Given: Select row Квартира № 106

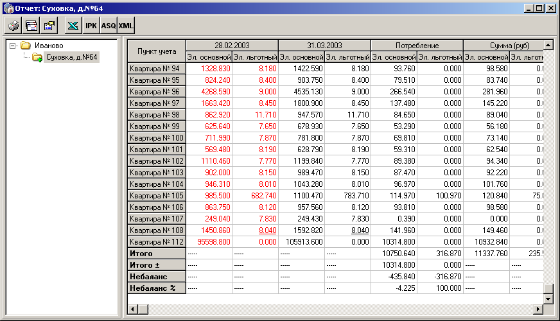Looking at the screenshot, I should 157,207.
